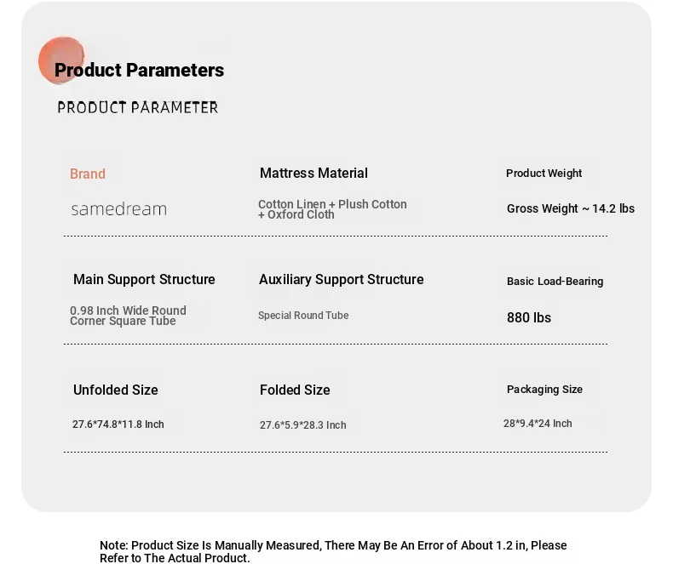Click the Product Parameters heading
Viewport: 673px width, 564px height.
[139, 71]
